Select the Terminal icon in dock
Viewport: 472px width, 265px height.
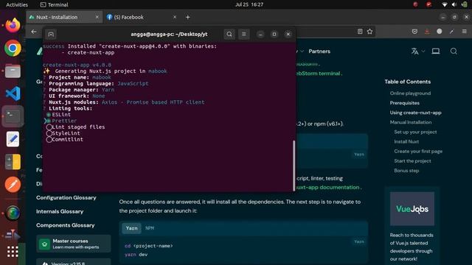[x=13, y=116]
